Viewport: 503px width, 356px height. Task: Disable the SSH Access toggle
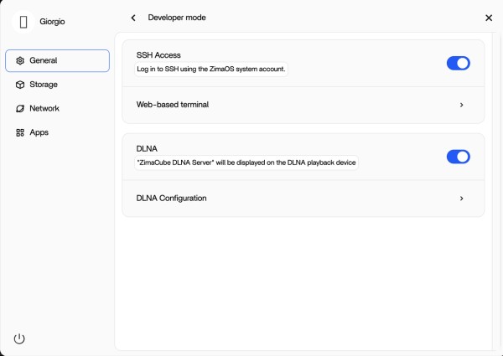click(458, 63)
